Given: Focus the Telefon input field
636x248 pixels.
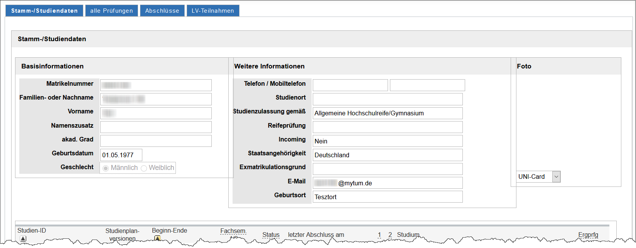Looking at the screenshot, I should pos(350,85).
